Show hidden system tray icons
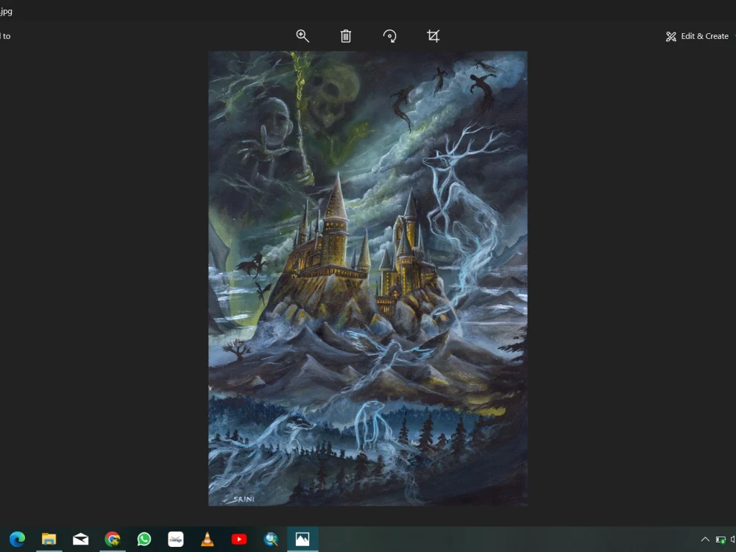This screenshot has width=736, height=552. [x=705, y=539]
